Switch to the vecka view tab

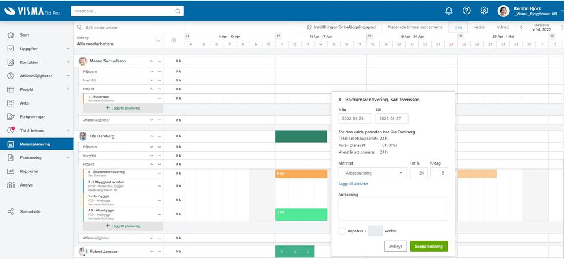point(479,27)
